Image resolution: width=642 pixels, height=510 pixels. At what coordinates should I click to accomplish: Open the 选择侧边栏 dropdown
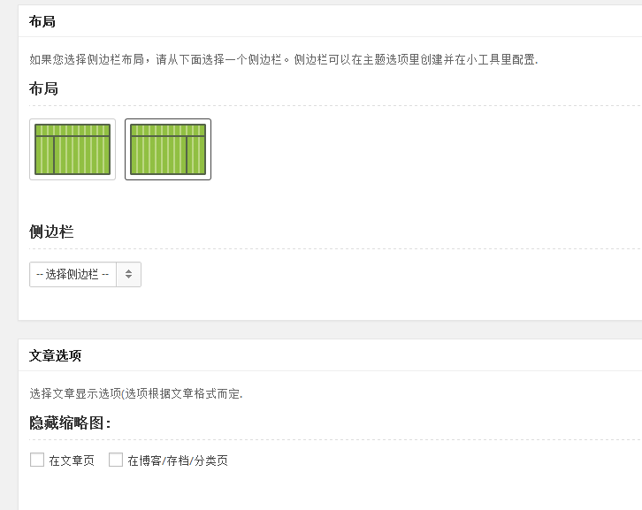pyautogui.click(x=85, y=274)
